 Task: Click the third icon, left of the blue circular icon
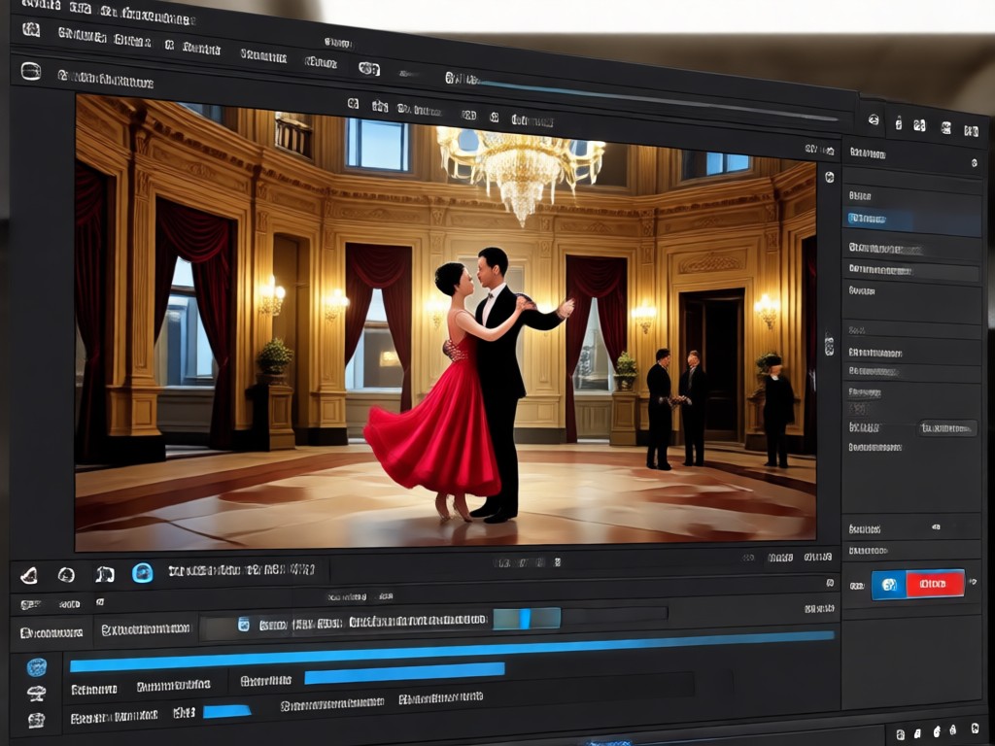coord(105,574)
